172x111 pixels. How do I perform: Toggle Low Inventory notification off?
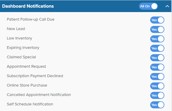157,39
